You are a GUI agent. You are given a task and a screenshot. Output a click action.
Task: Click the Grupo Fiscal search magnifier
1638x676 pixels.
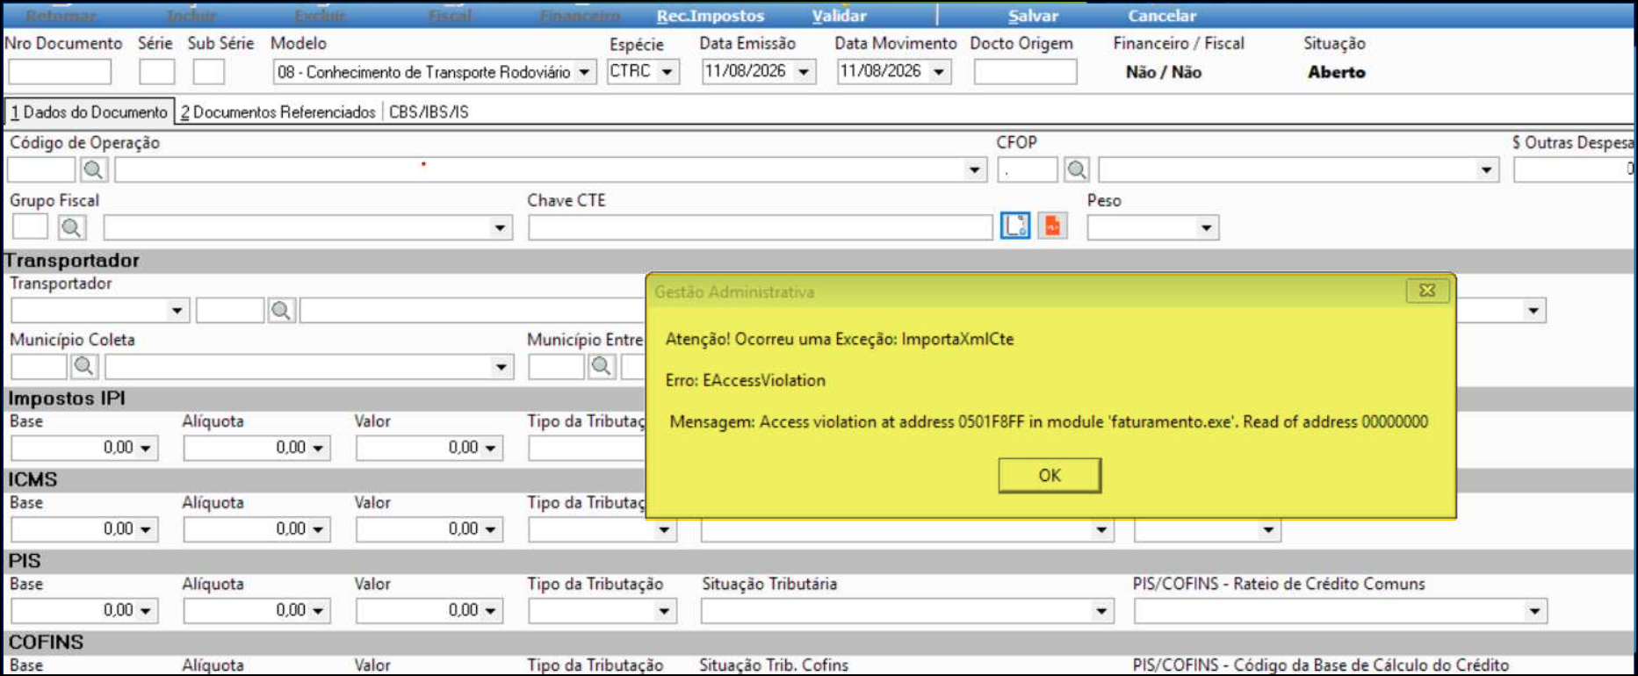click(x=71, y=227)
